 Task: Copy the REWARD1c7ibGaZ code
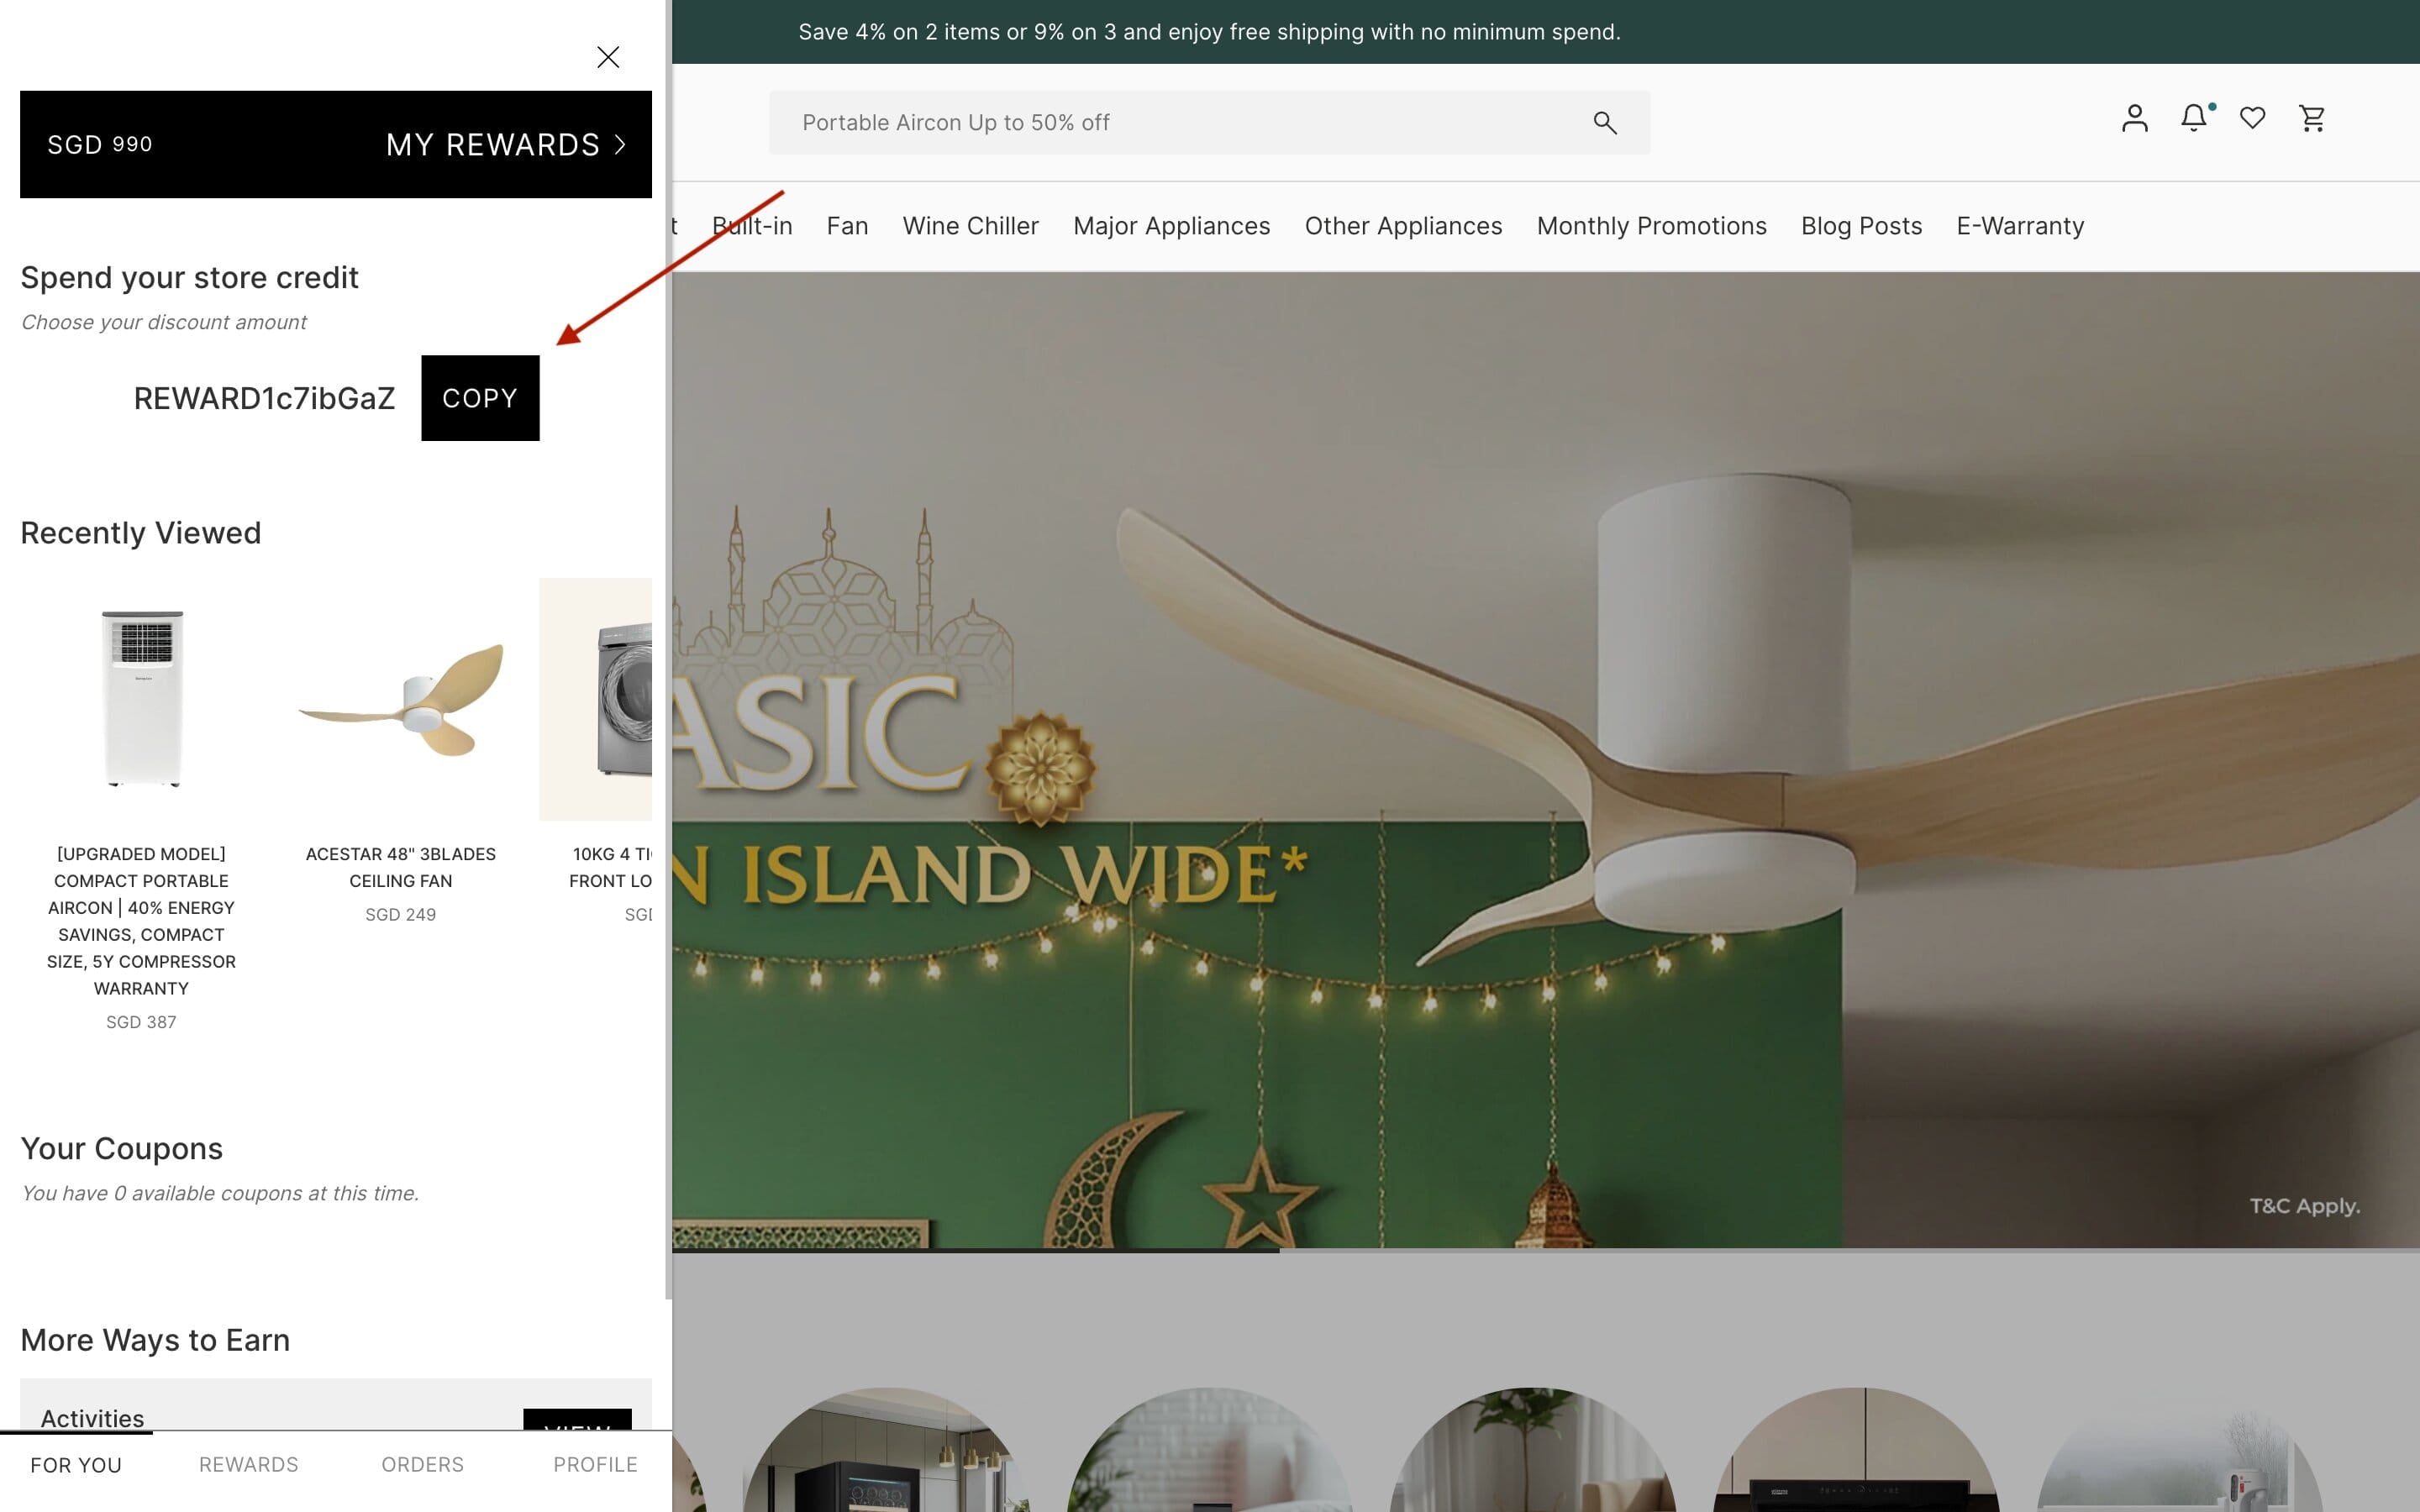(480, 398)
